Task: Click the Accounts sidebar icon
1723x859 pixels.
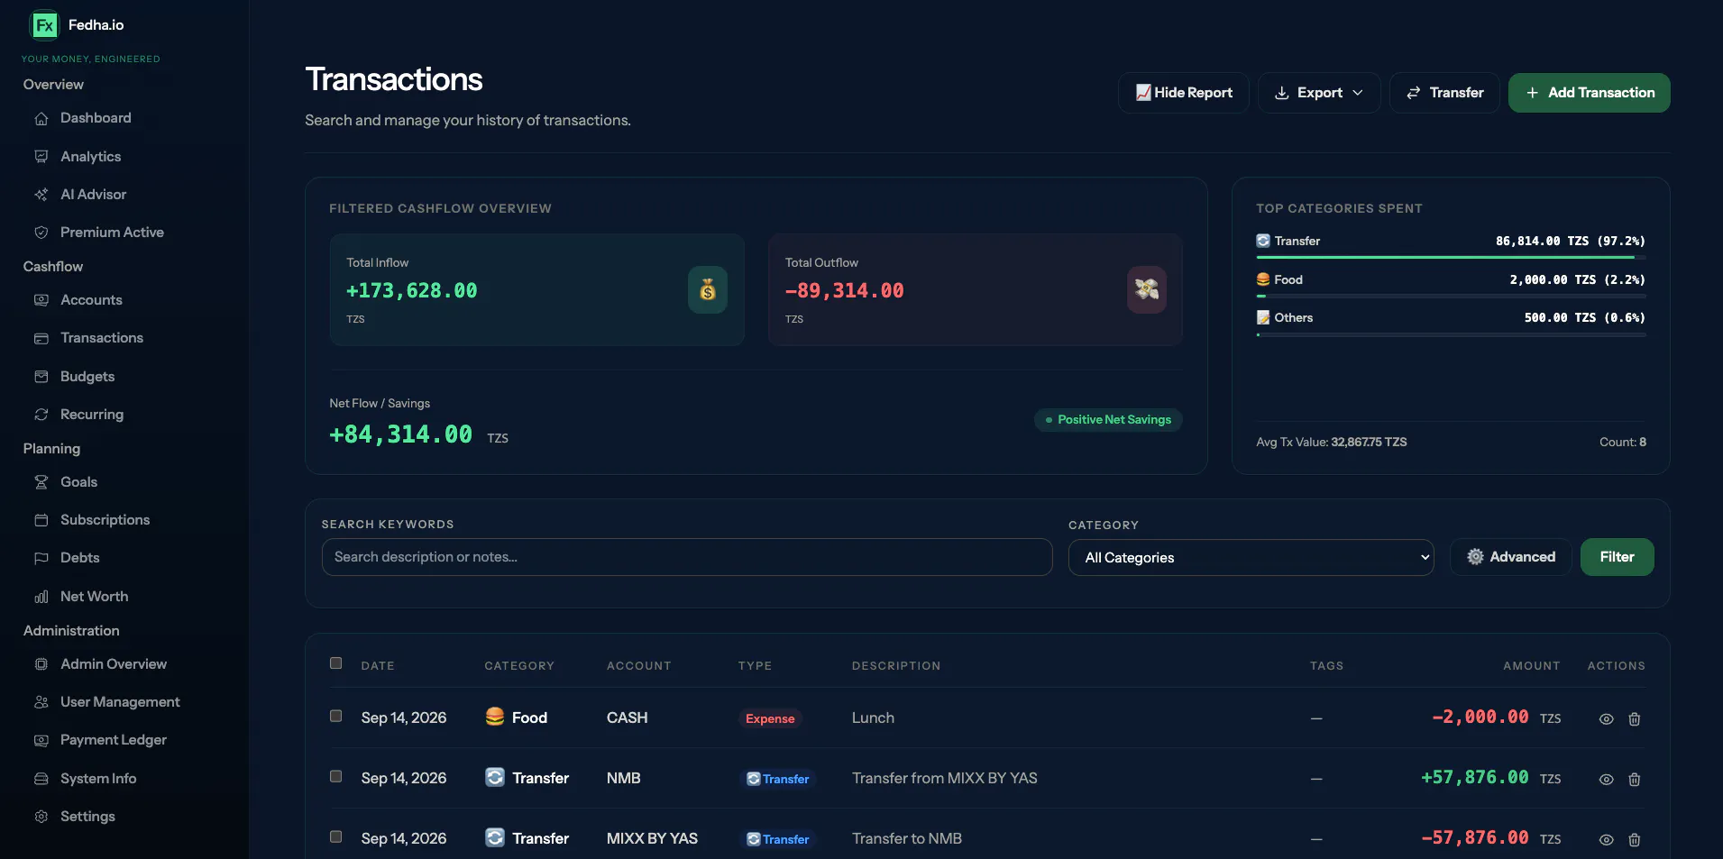Action: click(x=41, y=300)
